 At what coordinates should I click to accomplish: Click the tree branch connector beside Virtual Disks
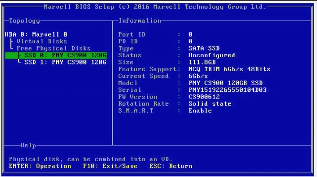click(12, 41)
